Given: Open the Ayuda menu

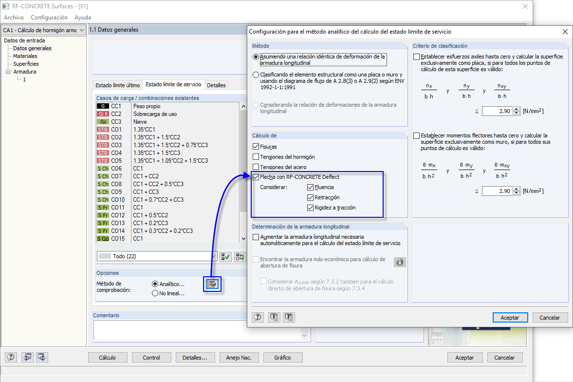Looking at the screenshot, I should pos(83,18).
